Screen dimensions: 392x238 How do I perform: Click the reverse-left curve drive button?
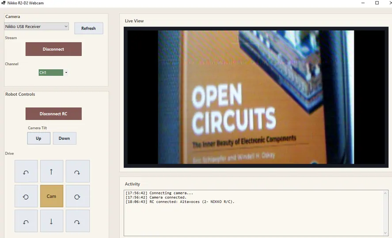(26, 221)
